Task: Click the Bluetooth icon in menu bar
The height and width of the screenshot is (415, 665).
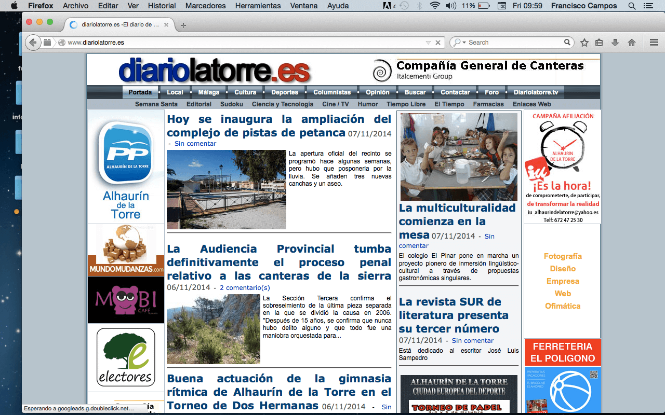Action: (x=419, y=6)
